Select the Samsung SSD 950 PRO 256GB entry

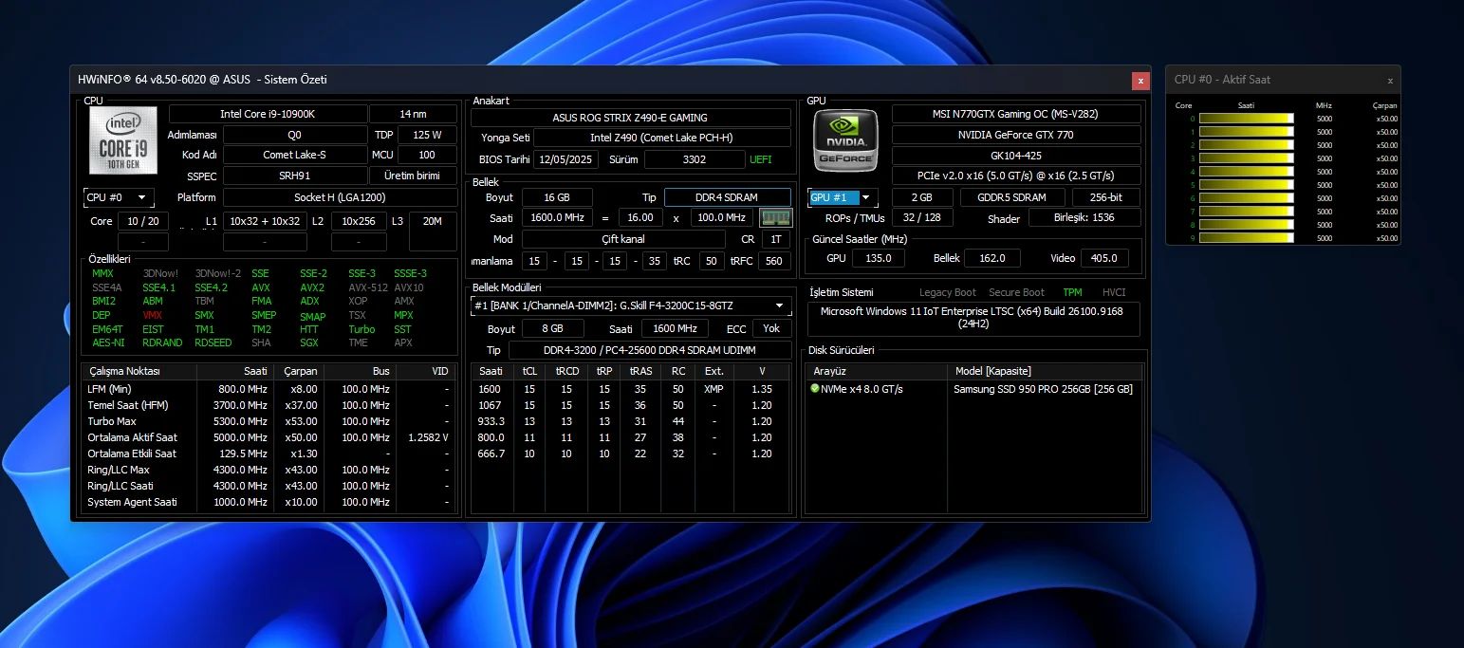pyautogui.click(x=1043, y=389)
